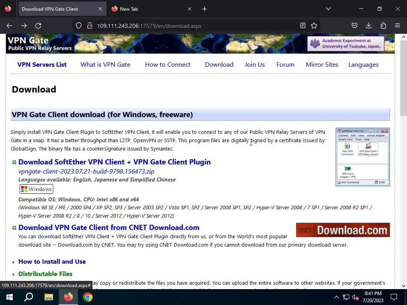Click the CNET Download.com banner

coord(343,230)
